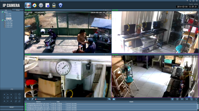Open the settings gear in top toolbar
Screen dimensions: 199x111
point(41,5)
